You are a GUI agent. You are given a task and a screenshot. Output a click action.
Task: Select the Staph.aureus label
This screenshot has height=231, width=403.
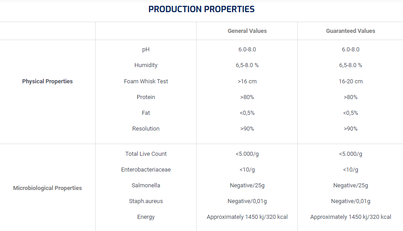click(146, 201)
